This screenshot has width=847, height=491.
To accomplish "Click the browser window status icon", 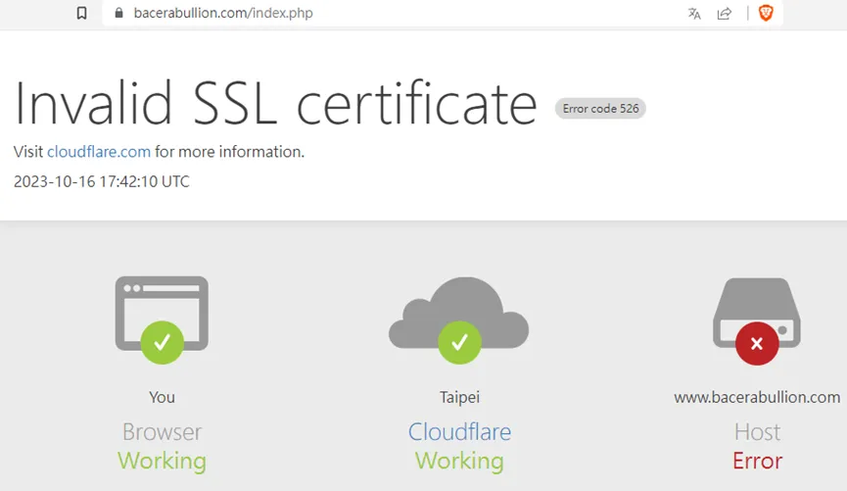I will pos(162,319).
